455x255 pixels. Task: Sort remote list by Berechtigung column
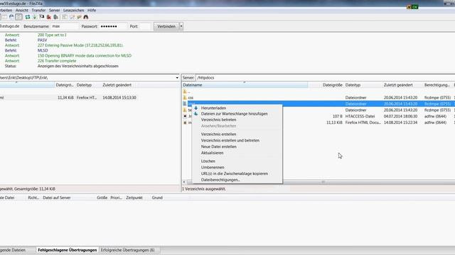click(437, 85)
